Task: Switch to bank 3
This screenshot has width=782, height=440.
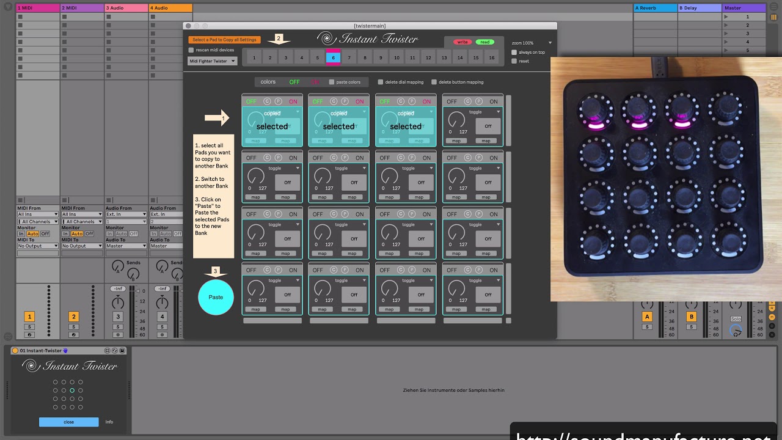Action: tap(286, 57)
